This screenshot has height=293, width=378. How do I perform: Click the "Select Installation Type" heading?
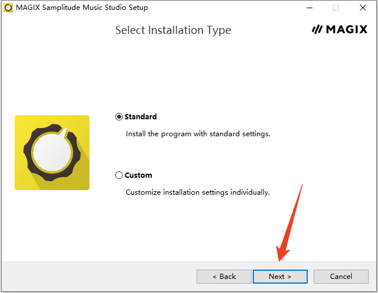click(x=173, y=30)
